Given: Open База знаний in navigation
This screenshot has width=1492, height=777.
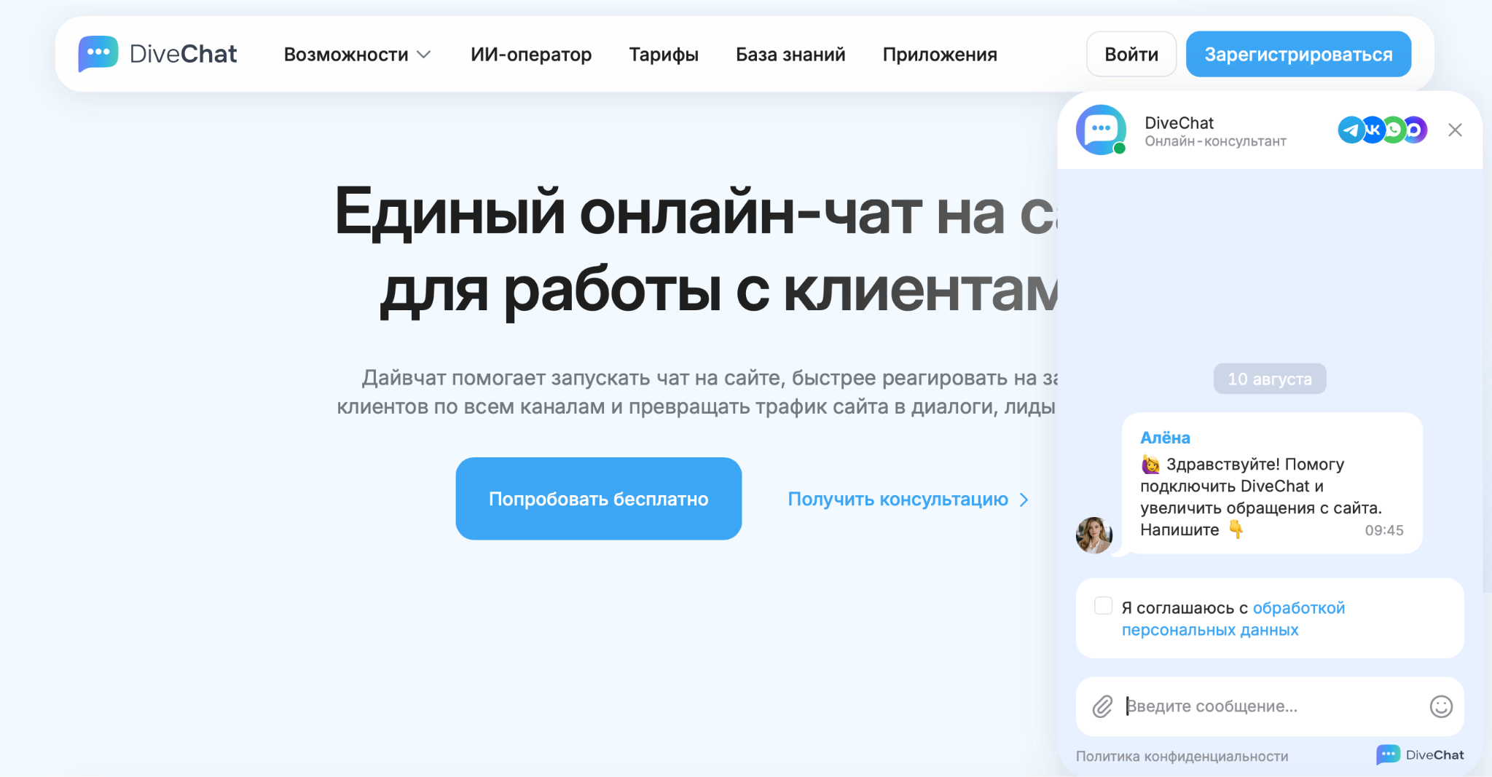Looking at the screenshot, I should 790,55.
